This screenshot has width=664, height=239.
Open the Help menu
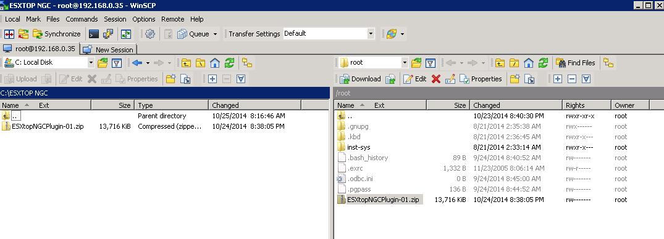[x=197, y=19]
